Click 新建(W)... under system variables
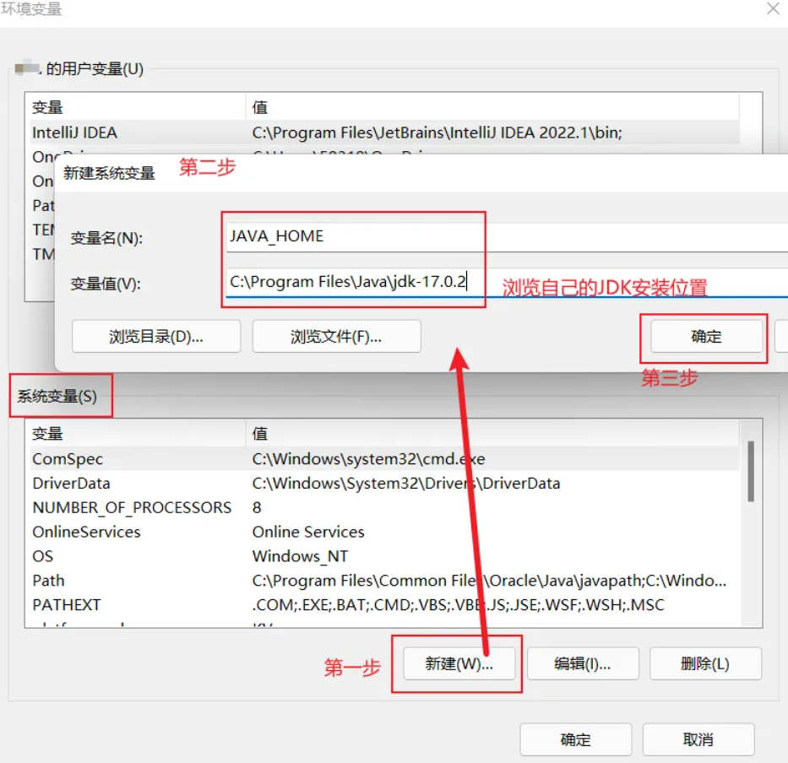Image resolution: width=788 pixels, height=763 pixels. pyautogui.click(x=459, y=664)
